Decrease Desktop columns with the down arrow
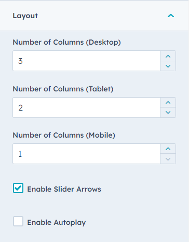The width and height of the screenshot is (189, 242). pos(168,66)
